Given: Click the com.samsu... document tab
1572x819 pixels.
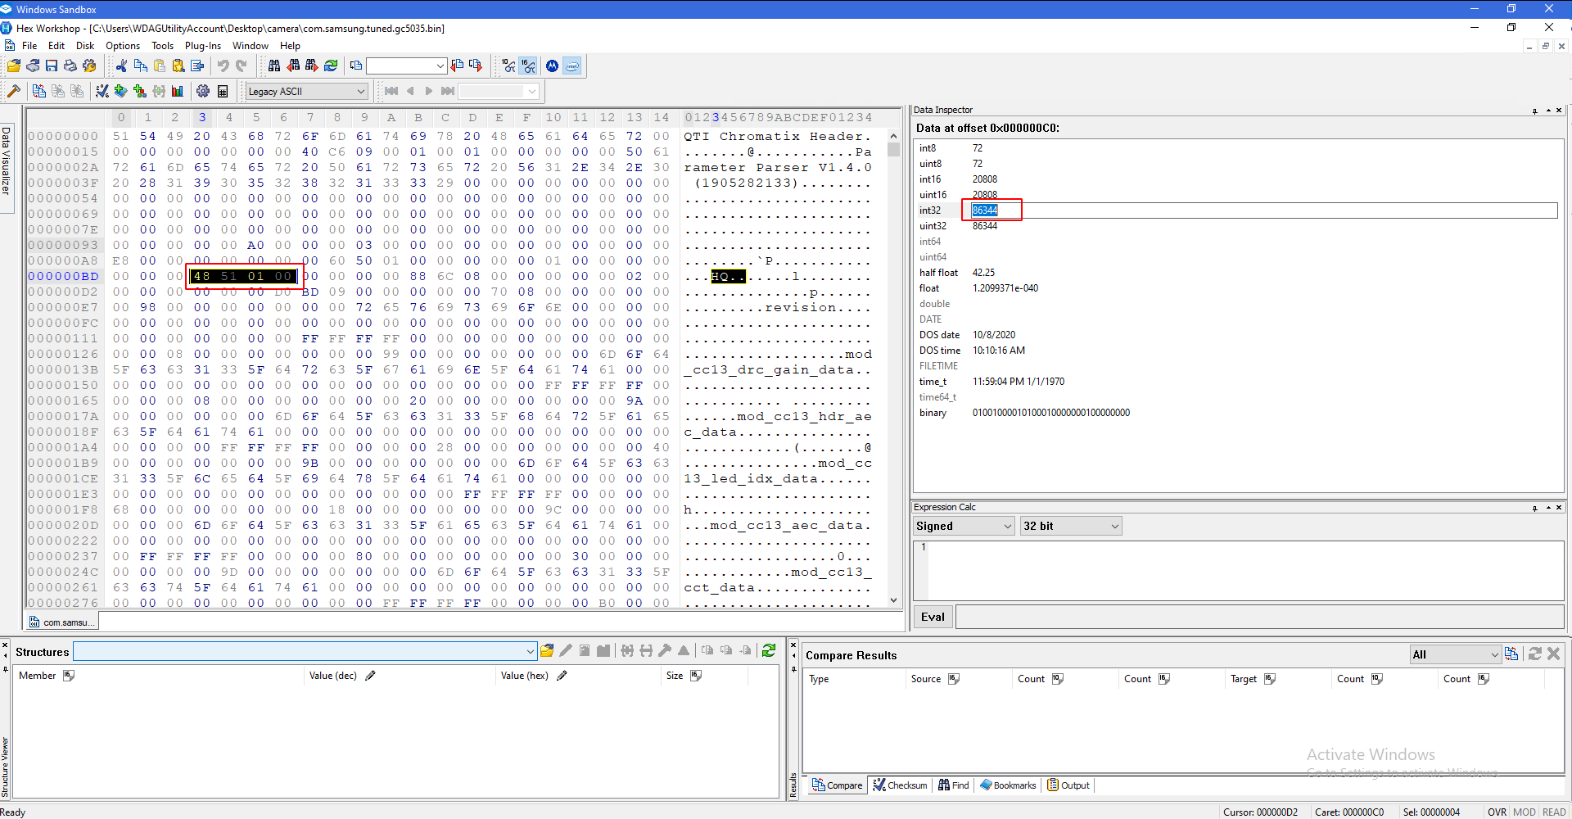Looking at the screenshot, I should click(x=62, y=622).
